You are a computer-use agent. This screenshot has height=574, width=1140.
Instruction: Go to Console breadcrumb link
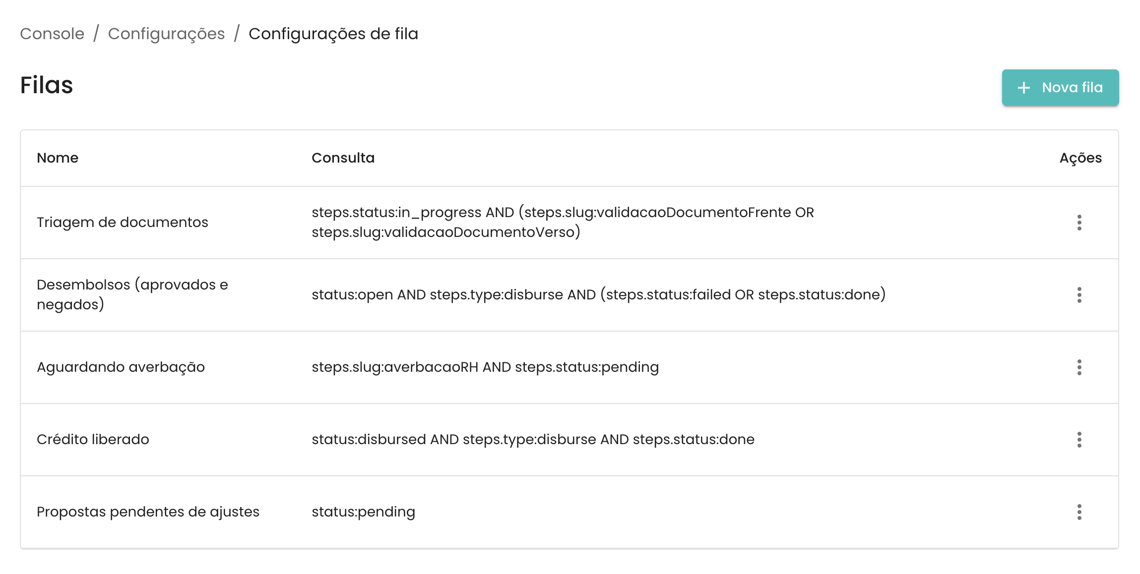click(52, 34)
